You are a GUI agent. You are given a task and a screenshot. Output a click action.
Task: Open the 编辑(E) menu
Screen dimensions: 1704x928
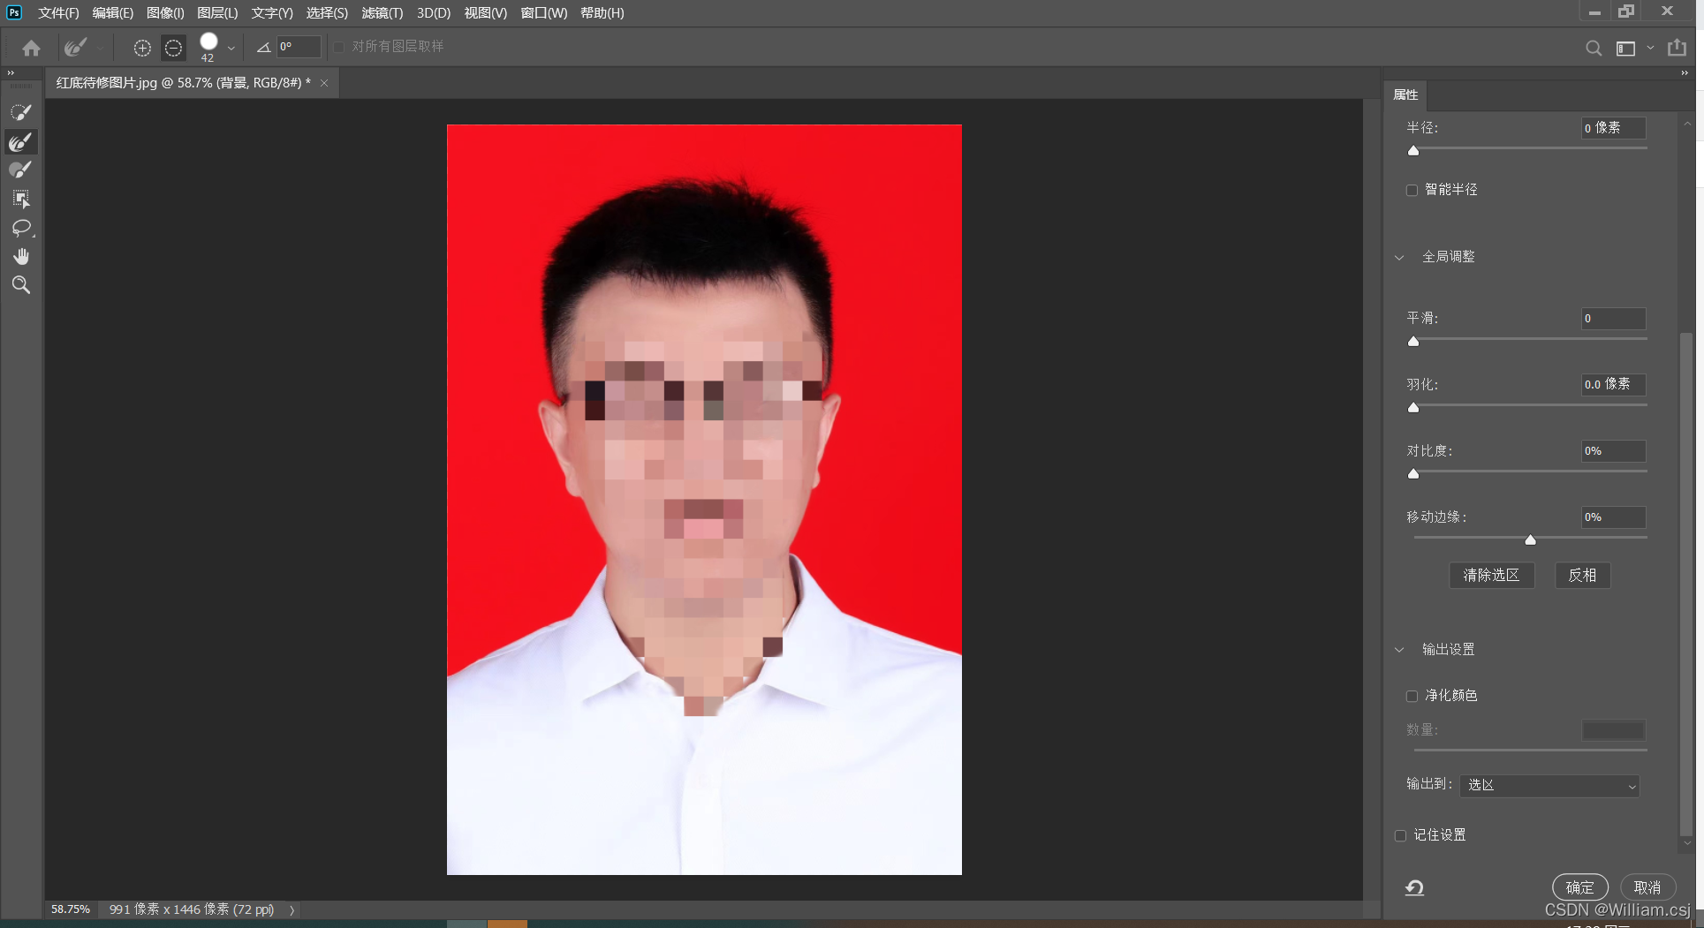click(112, 13)
